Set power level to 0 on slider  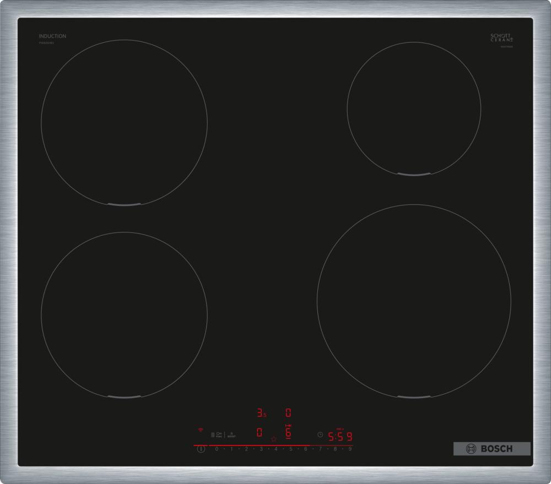coord(217,449)
